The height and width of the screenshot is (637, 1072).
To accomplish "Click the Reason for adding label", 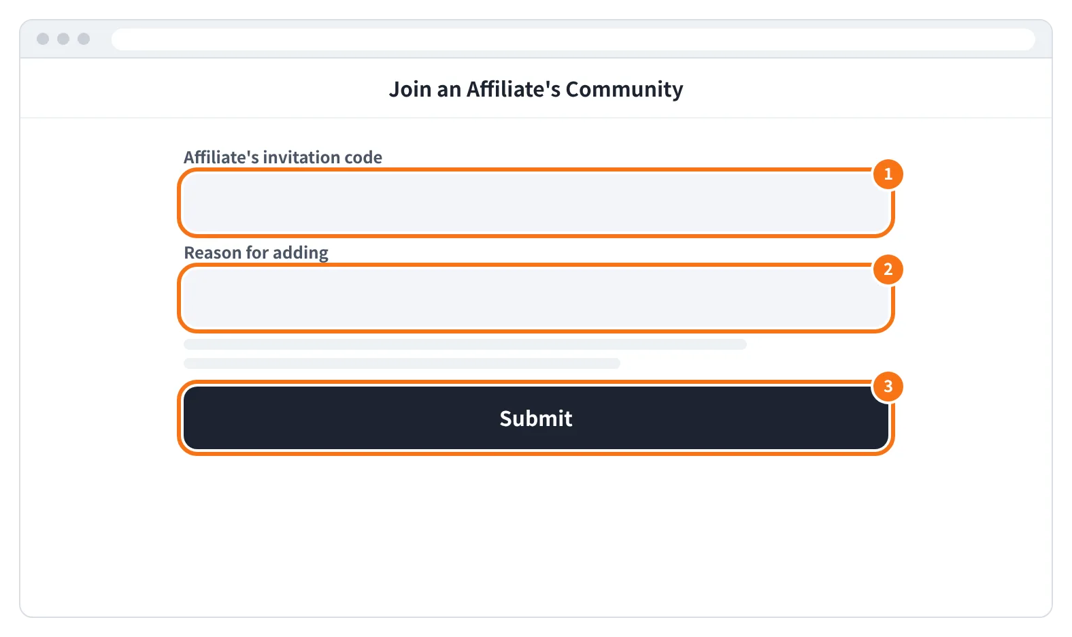I will (256, 252).
